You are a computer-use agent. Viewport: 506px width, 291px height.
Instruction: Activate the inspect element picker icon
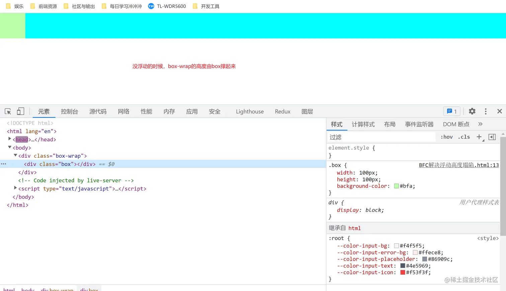8,111
